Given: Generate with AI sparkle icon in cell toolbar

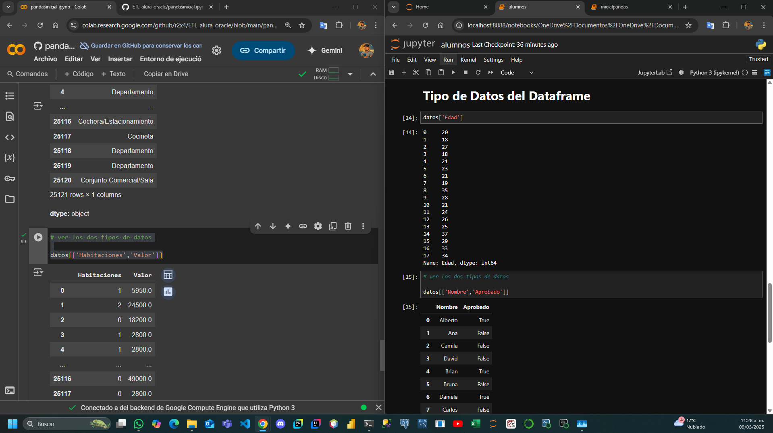Looking at the screenshot, I should [x=288, y=226].
